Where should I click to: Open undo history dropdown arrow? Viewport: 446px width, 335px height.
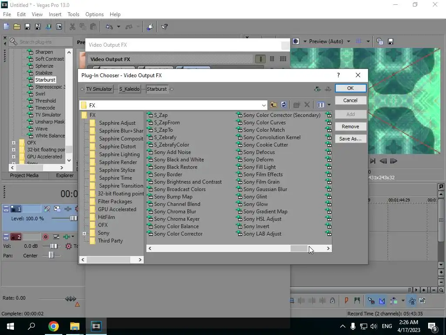pyautogui.click(x=118, y=27)
